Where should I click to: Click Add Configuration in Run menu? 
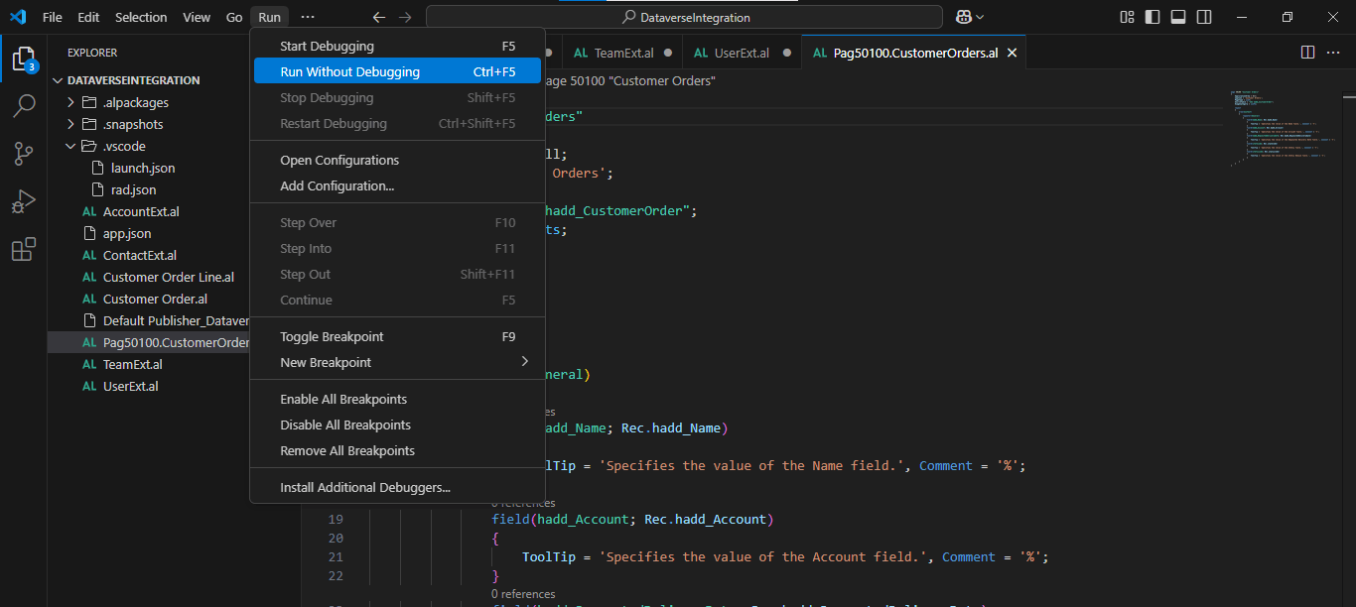point(337,185)
